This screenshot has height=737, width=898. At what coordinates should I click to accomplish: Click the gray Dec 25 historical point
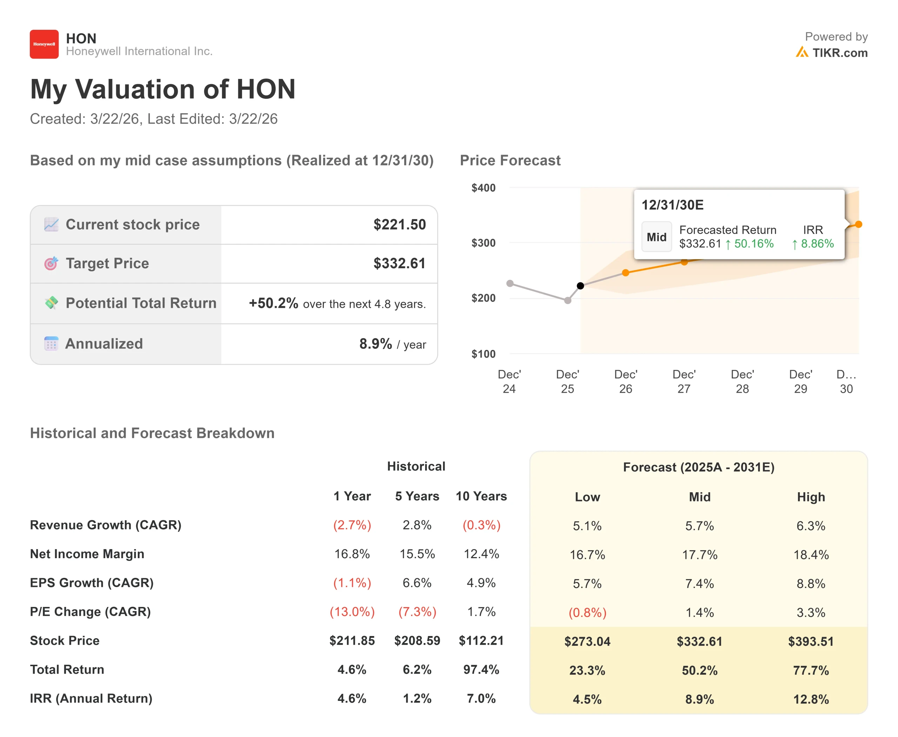click(x=568, y=300)
